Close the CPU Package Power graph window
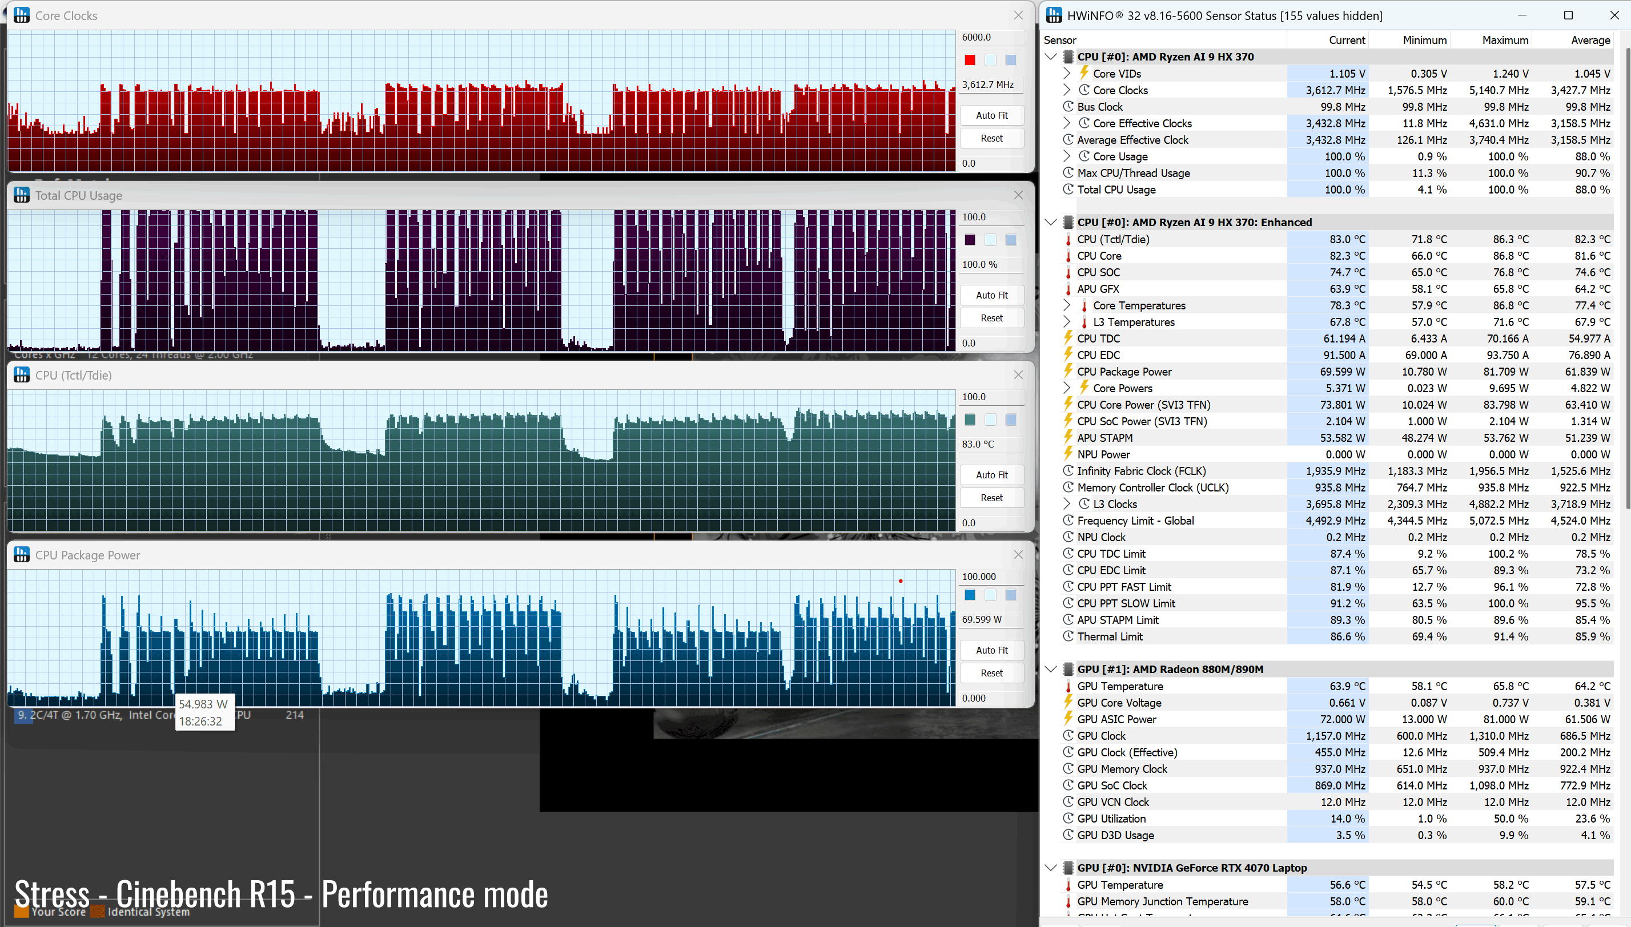Viewport: 1631px width, 927px height. (x=1018, y=555)
